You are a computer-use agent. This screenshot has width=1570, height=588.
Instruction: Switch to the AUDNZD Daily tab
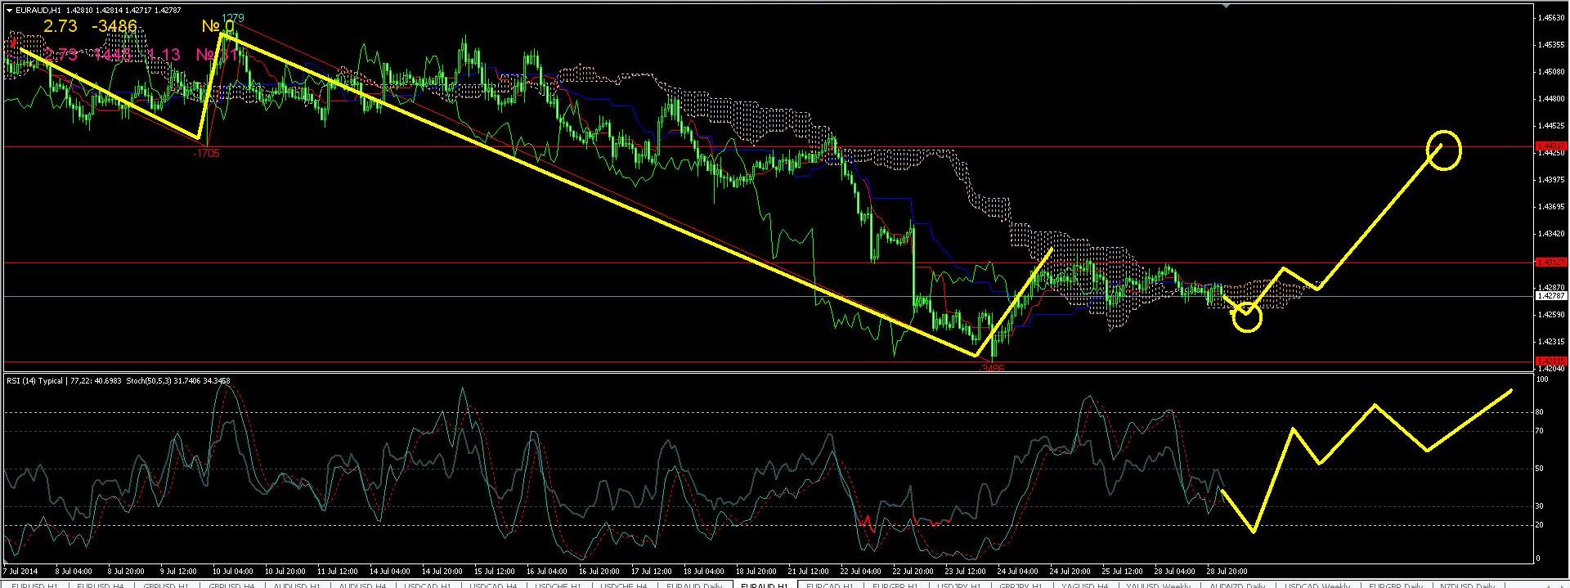(x=1237, y=584)
